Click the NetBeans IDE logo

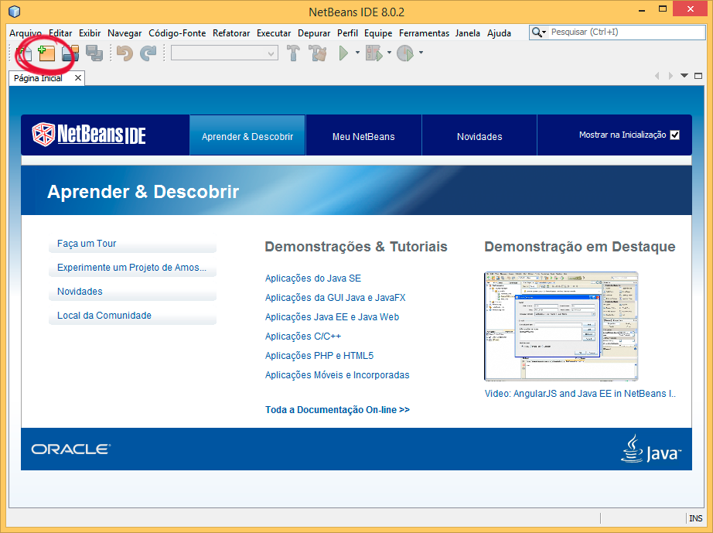(x=89, y=135)
